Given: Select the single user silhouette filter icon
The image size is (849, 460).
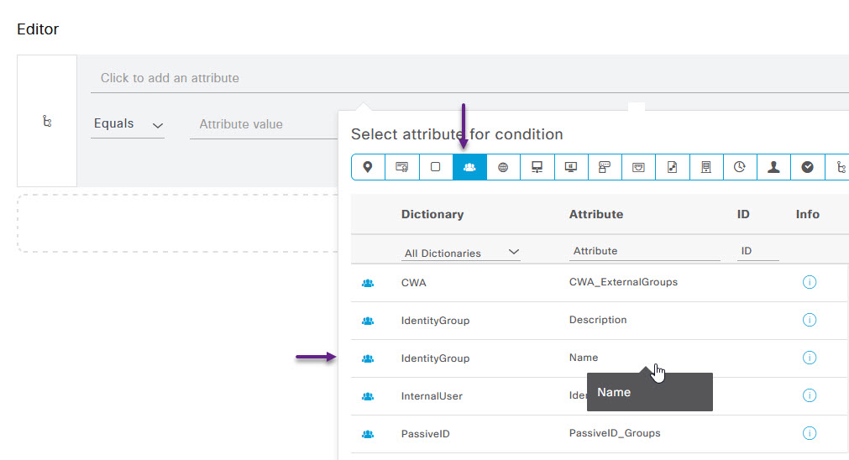Looking at the screenshot, I should [x=773, y=167].
